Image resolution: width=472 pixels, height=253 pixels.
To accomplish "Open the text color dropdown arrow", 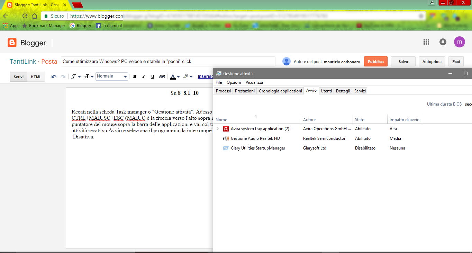I will point(178,77).
